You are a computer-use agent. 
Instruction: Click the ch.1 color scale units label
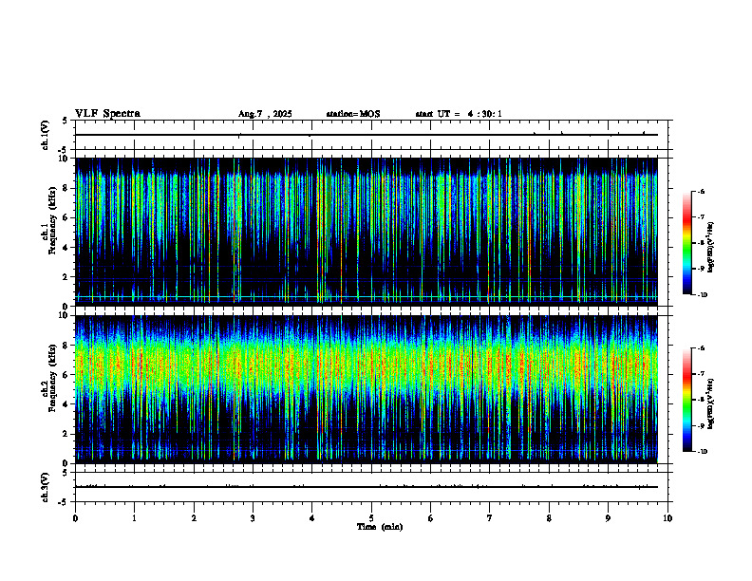(x=711, y=248)
